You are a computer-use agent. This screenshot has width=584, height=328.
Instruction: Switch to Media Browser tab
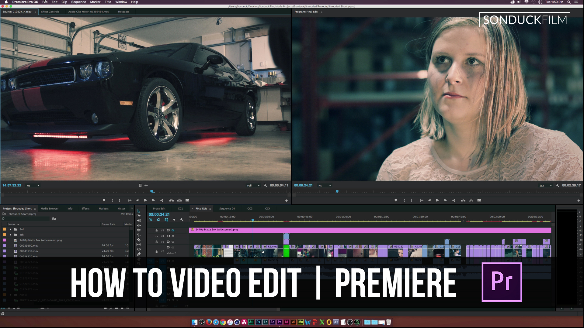tap(50, 209)
